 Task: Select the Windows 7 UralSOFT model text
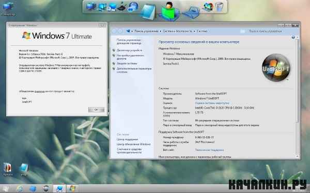coord(207,98)
